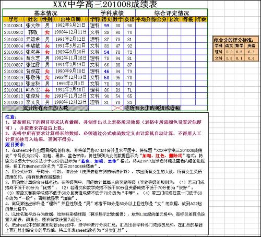Click student ID cell 20100809
This screenshot has height=237, width=261.
pyautogui.click(x=14, y=77)
